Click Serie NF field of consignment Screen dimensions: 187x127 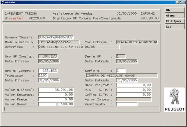[121, 56]
